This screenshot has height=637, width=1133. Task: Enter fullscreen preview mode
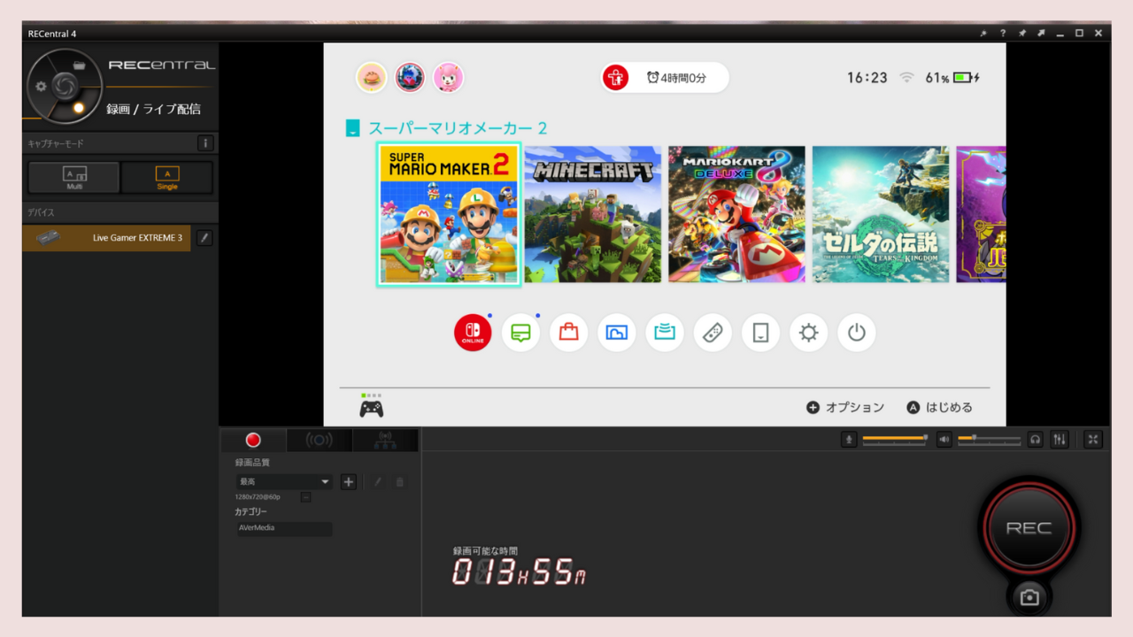coord(1093,439)
